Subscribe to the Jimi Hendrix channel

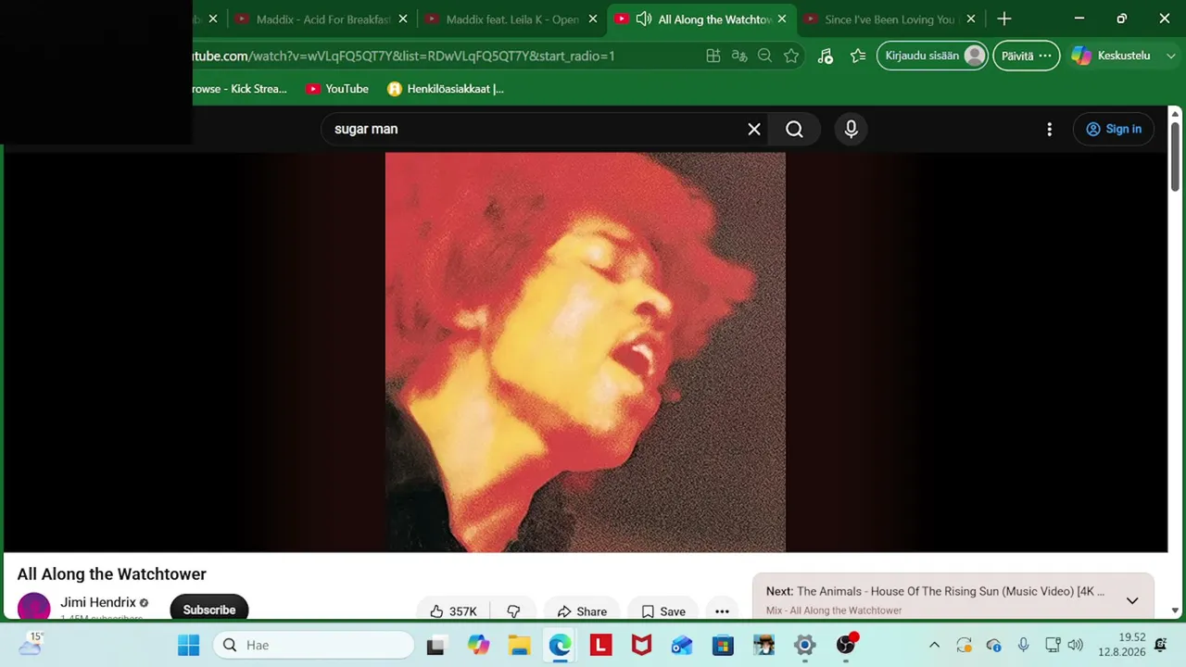209,610
